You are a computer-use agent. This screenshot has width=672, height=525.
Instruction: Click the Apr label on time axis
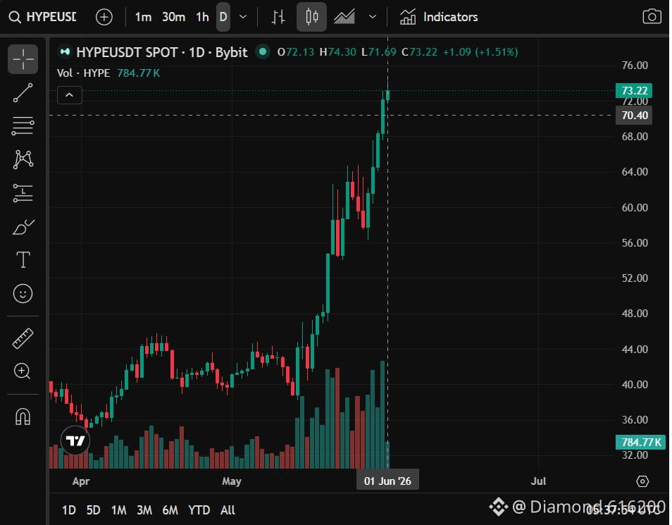80,481
